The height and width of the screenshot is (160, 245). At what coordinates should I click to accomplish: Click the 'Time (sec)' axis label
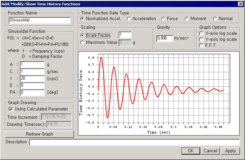point(159,132)
